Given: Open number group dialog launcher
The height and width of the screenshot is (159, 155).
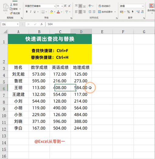Looking at the screenshot, I should [144, 18].
